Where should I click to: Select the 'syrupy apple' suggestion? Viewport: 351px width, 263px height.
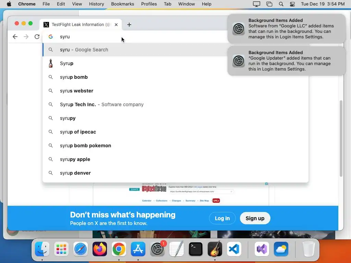coord(175,159)
